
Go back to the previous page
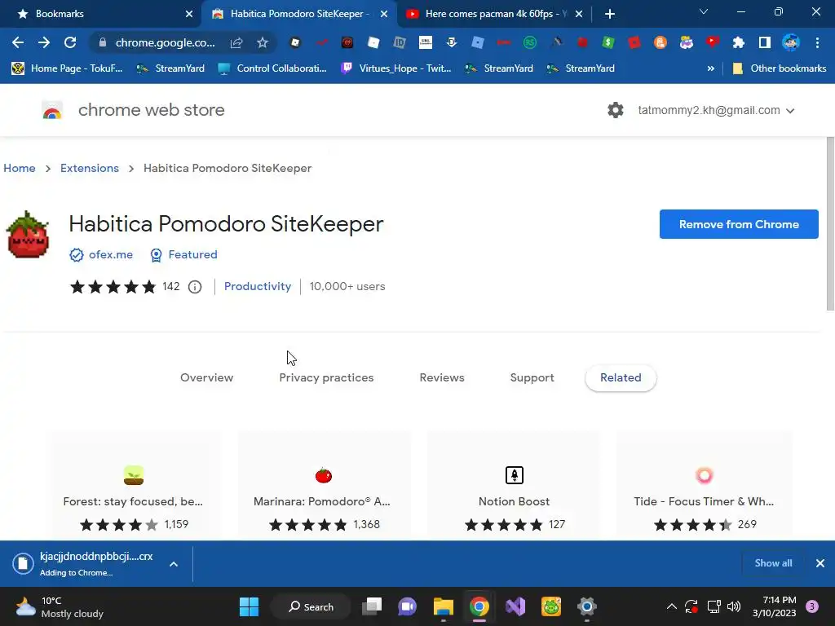click(x=18, y=42)
